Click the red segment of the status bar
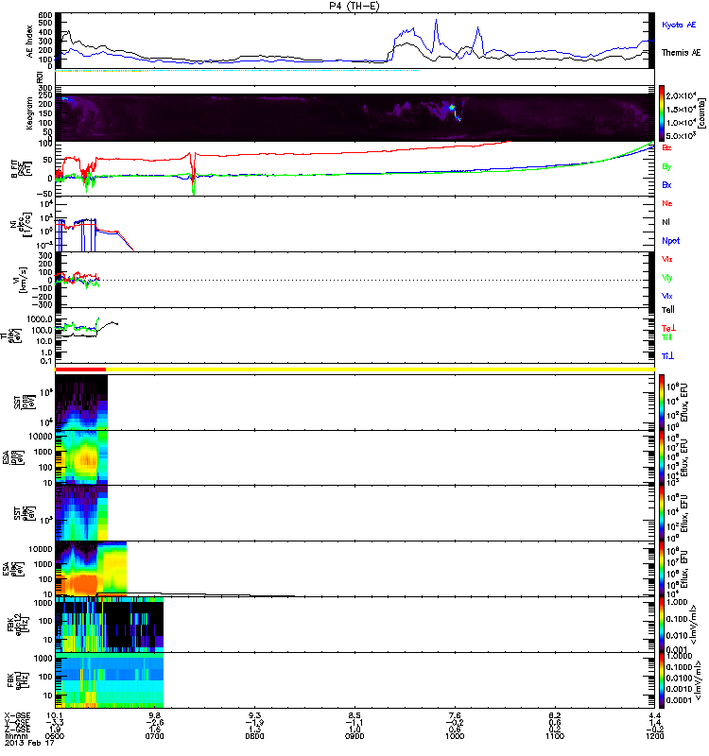 80,369
